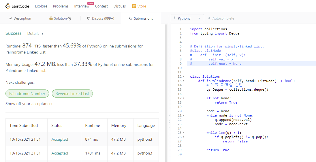Click the return False code line

235,141
